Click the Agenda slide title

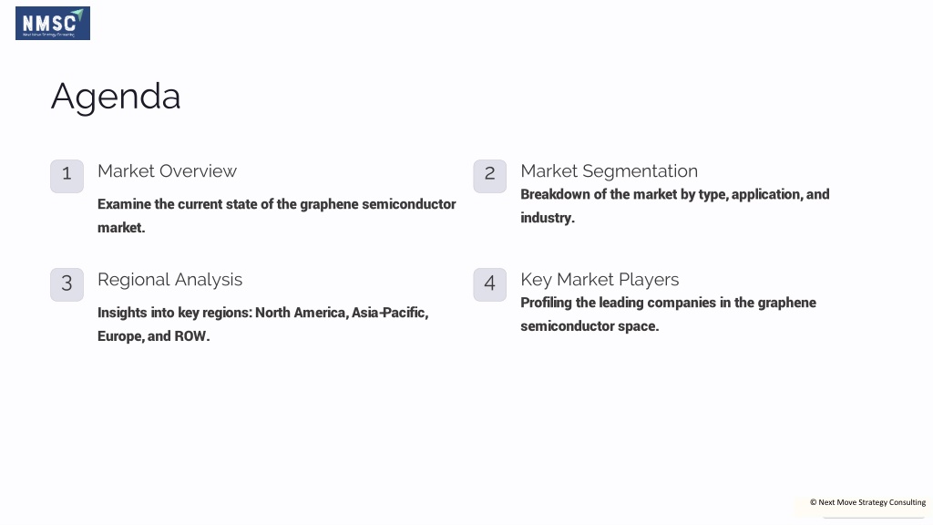[116, 97]
